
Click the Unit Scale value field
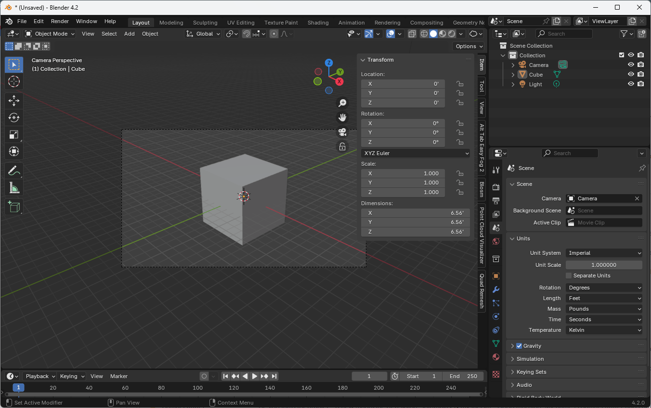604,265
